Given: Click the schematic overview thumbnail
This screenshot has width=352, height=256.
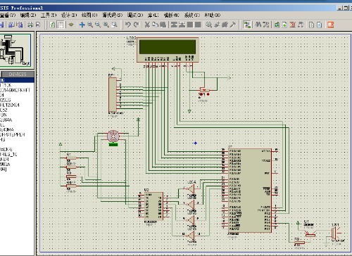Looking at the screenshot, I should (x=15, y=50).
